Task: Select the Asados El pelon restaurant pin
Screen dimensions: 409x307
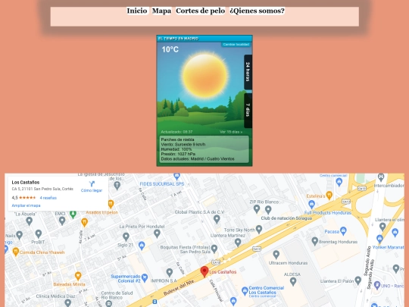Action: (111, 204)
